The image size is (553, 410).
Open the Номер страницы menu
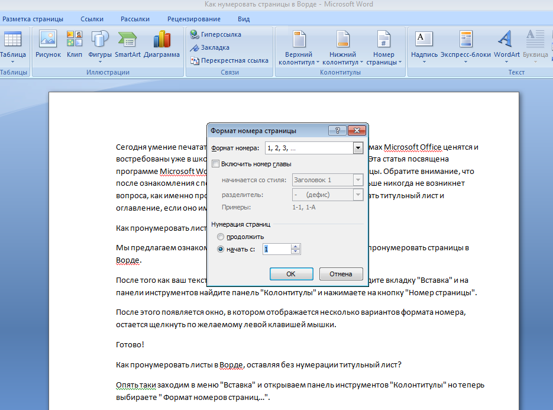384,48
